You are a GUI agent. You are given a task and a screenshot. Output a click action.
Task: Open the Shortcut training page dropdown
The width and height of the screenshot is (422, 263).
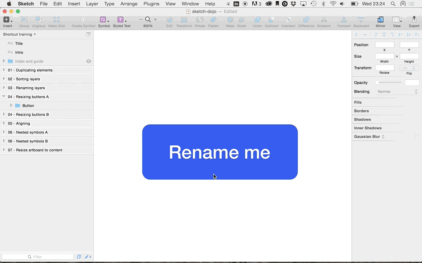19,34
